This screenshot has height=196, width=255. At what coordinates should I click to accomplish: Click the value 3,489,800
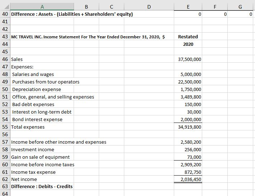191,97
